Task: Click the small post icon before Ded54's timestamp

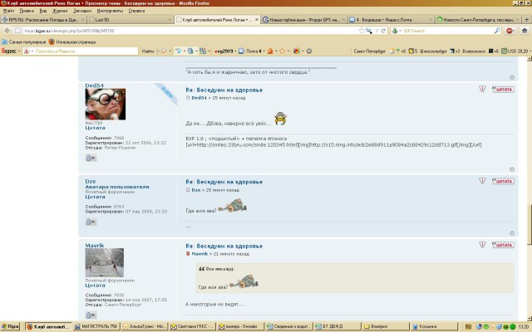Action: (x=188, y=98)
